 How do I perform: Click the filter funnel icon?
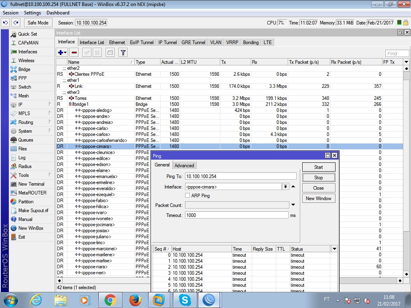point(123,53)
